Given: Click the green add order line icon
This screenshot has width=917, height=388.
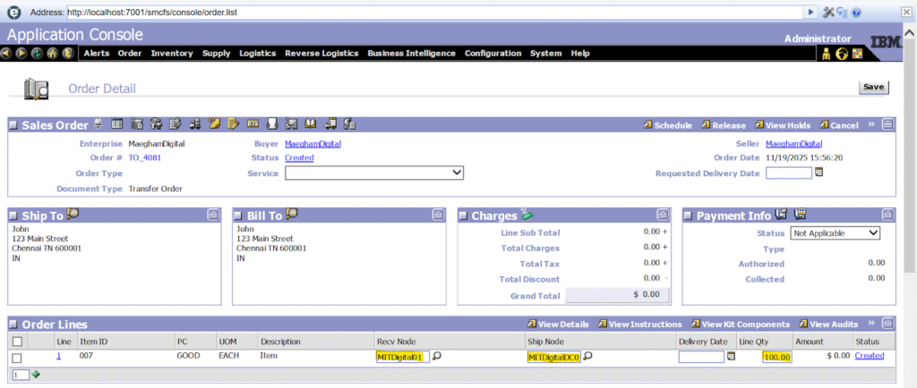Looking at the screenshot, I should tap(37, 375).
